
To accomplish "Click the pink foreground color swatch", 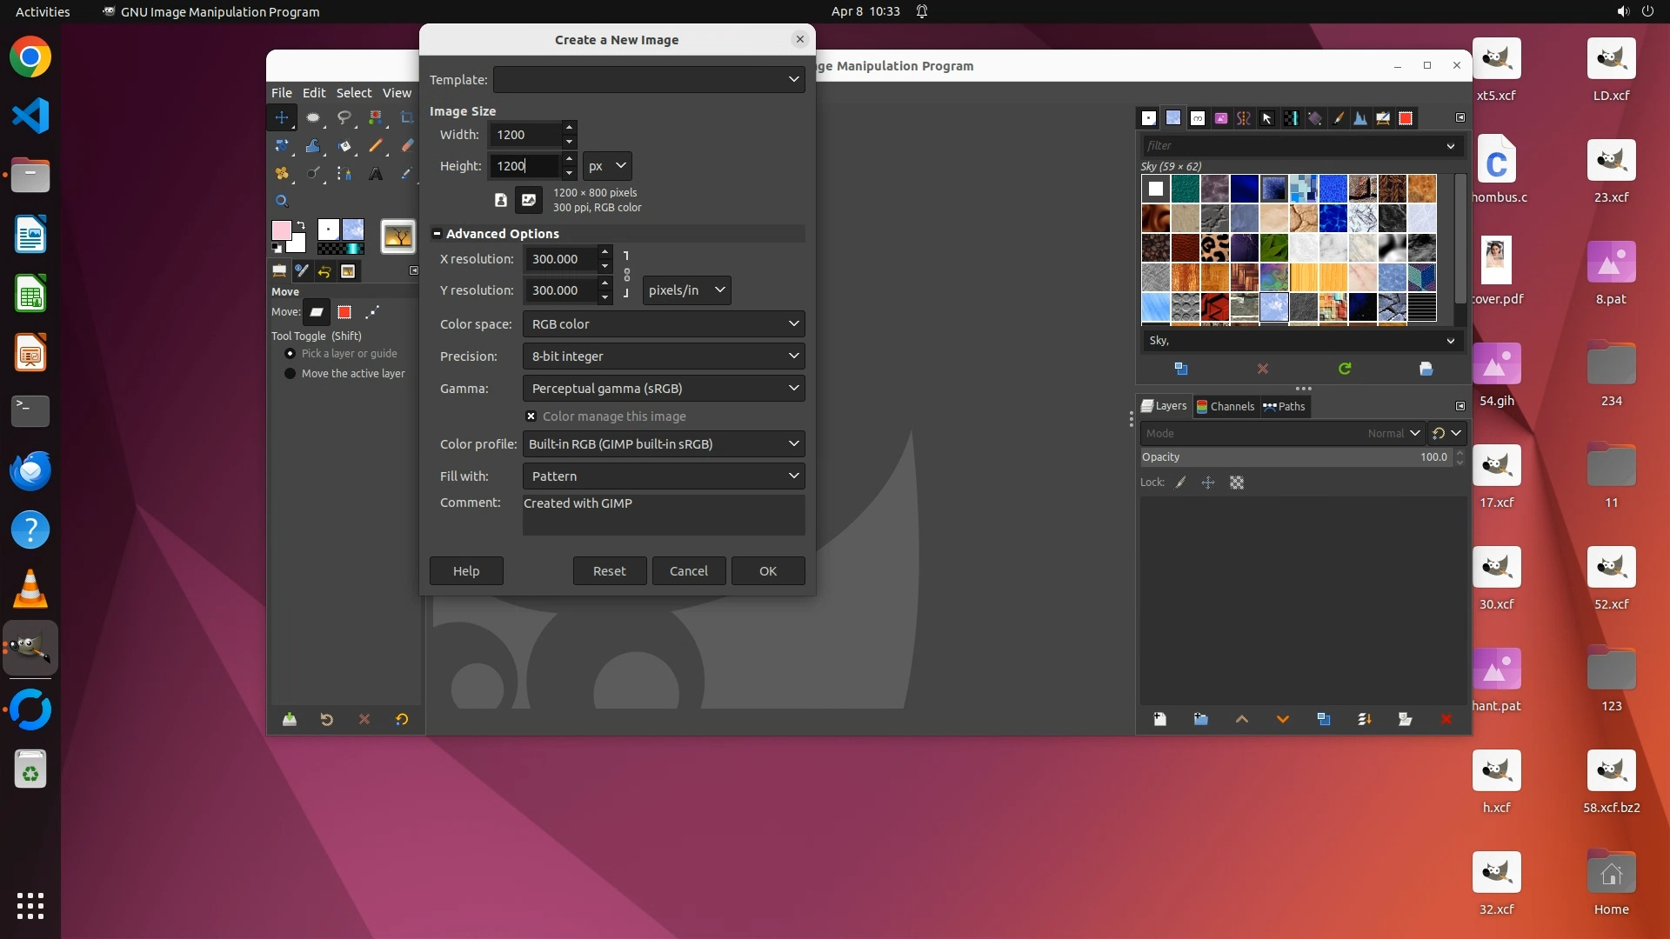I will 281,230.
